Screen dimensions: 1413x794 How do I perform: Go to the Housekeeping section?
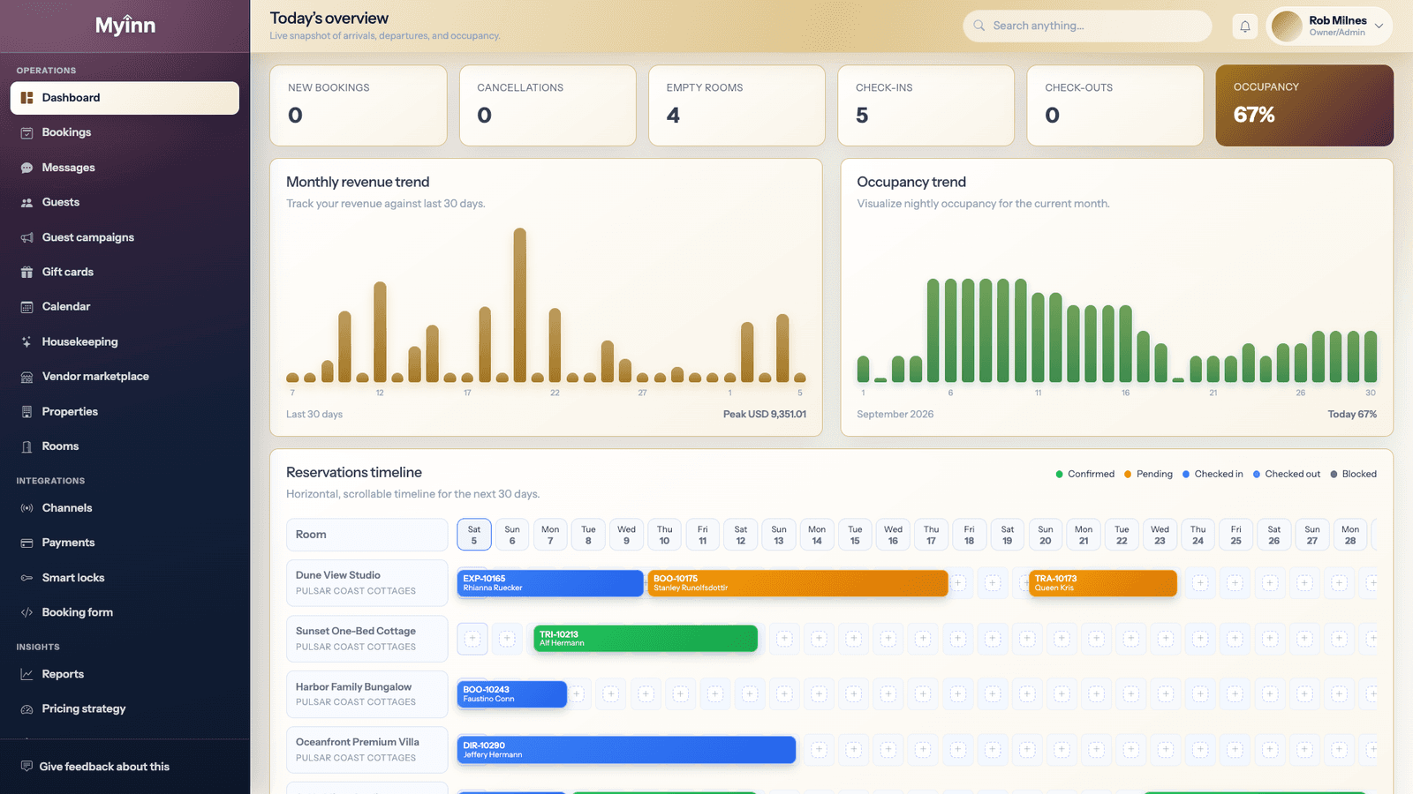125,341
